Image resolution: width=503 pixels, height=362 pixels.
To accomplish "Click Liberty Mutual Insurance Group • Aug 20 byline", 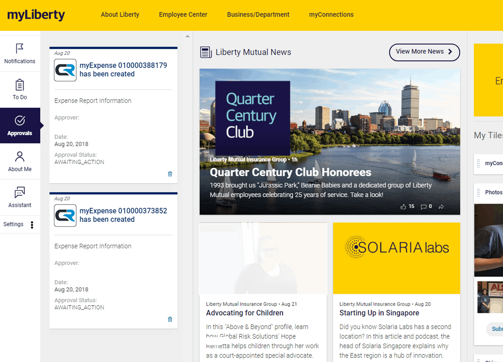I will point(385,304).
